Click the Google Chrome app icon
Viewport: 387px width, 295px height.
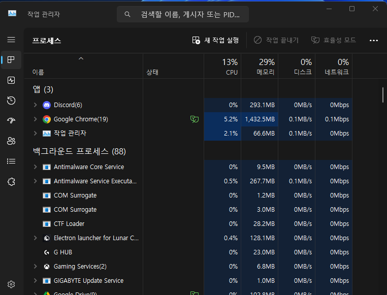click(47, 119)
